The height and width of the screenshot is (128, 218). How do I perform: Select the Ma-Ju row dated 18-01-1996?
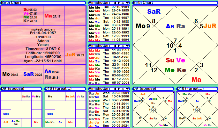point(109,57)
